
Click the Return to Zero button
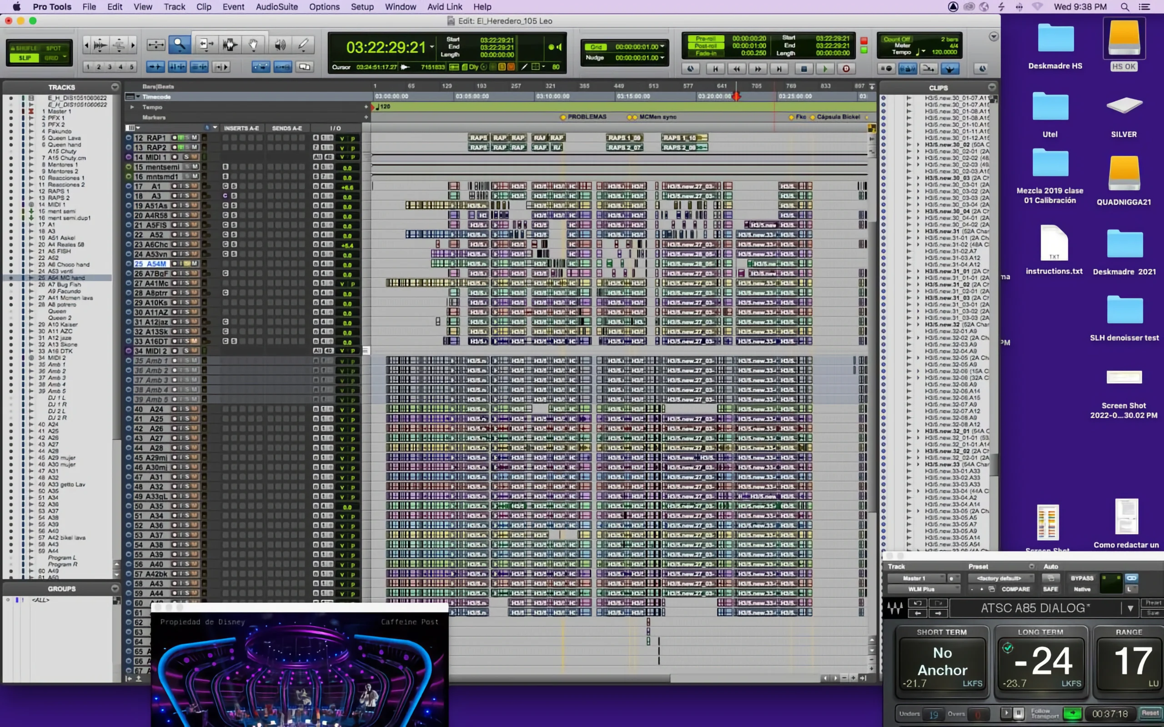[715, 69]
